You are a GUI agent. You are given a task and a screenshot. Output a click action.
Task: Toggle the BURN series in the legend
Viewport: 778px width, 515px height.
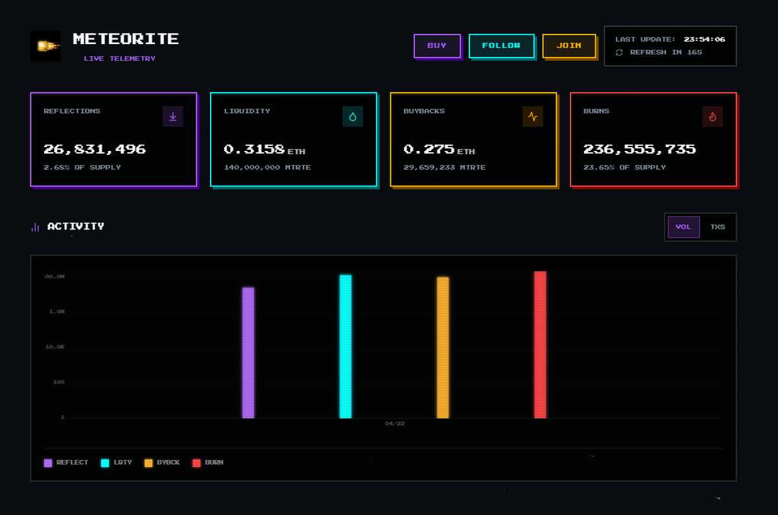pyautogui.click(x=207, y=462)
